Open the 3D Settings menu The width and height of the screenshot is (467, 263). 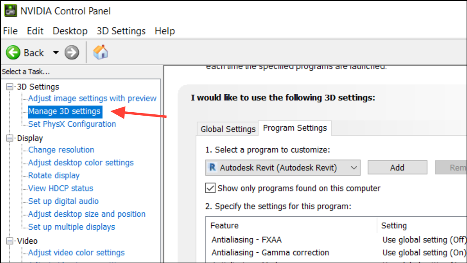click(121, 31)
